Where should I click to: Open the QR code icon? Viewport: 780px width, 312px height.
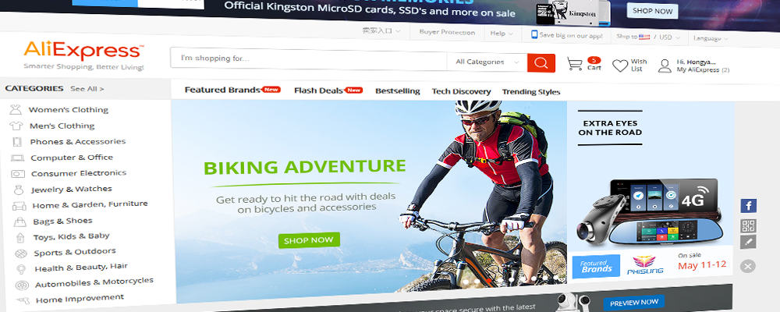[748, 226]
